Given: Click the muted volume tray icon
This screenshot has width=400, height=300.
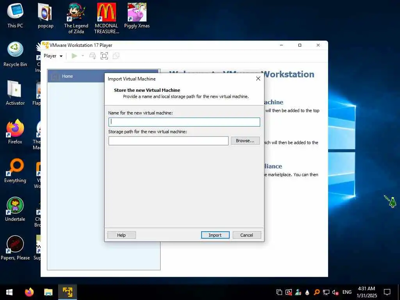Looking at the screenshot, I should [x=335, y=292].
